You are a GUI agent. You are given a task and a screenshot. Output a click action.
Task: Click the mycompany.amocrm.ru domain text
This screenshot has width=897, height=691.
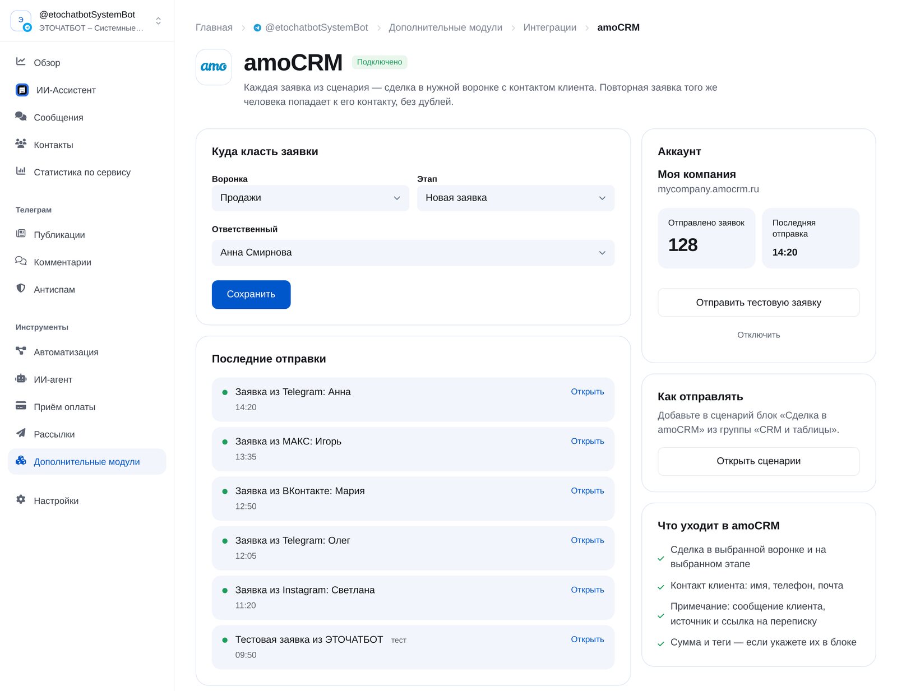click(708, 189)
